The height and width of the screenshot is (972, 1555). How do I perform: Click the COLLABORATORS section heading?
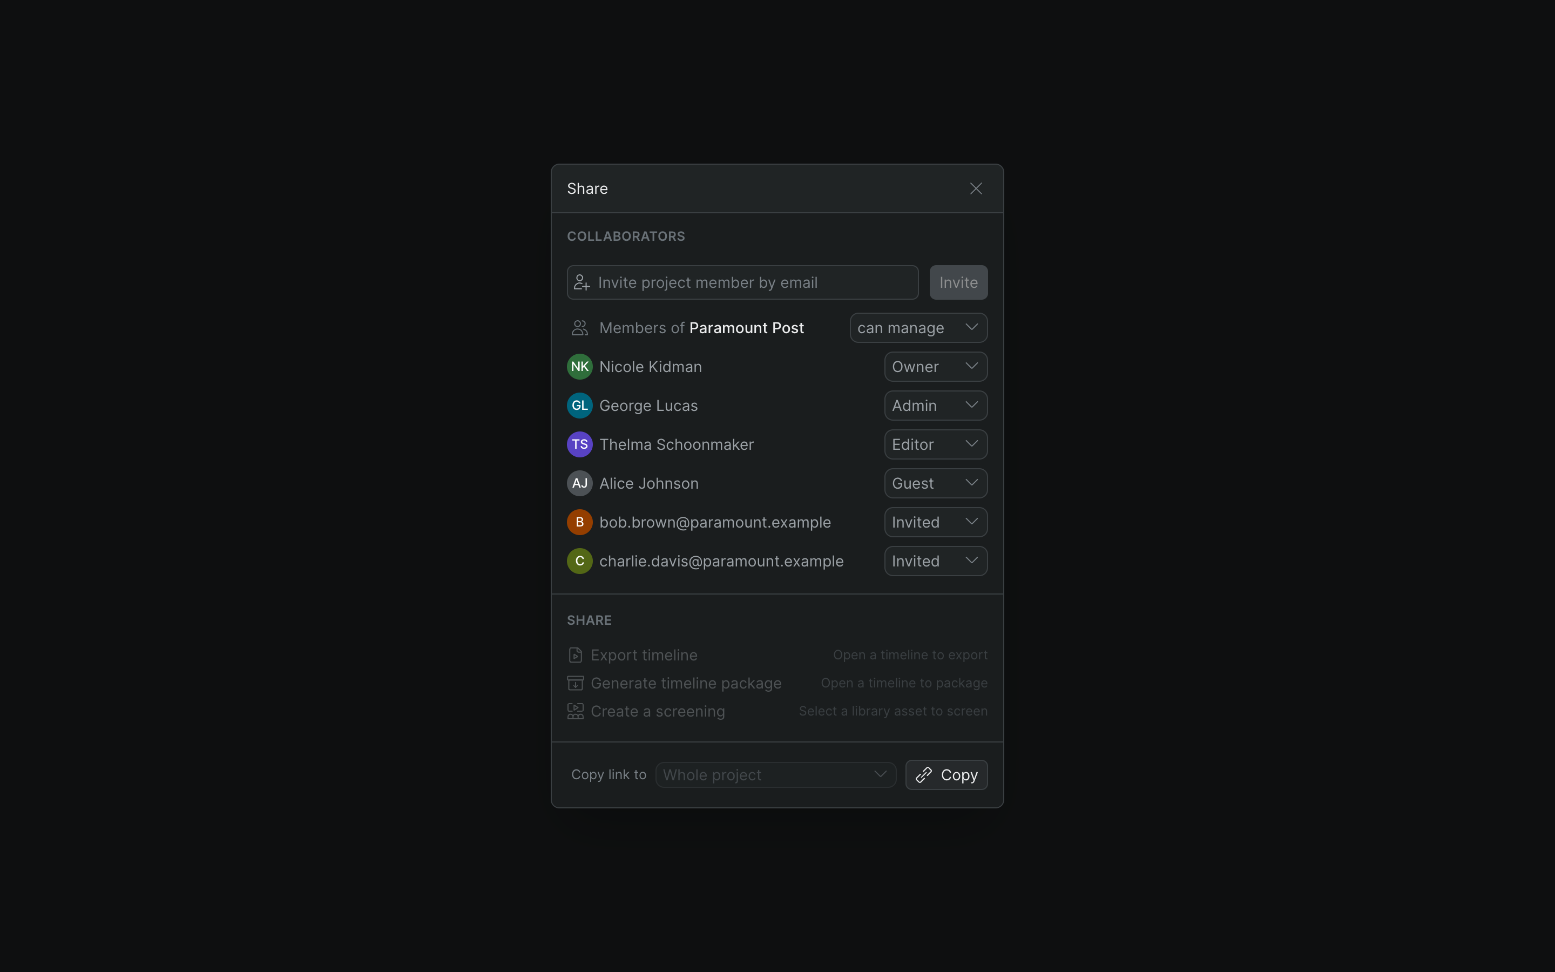click(x=626, y=236)
